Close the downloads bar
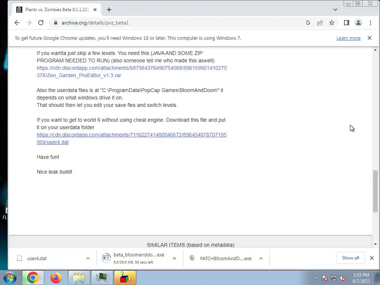Image resolution: width=380 pixels, height=285 pixels. tap(372, 258)
